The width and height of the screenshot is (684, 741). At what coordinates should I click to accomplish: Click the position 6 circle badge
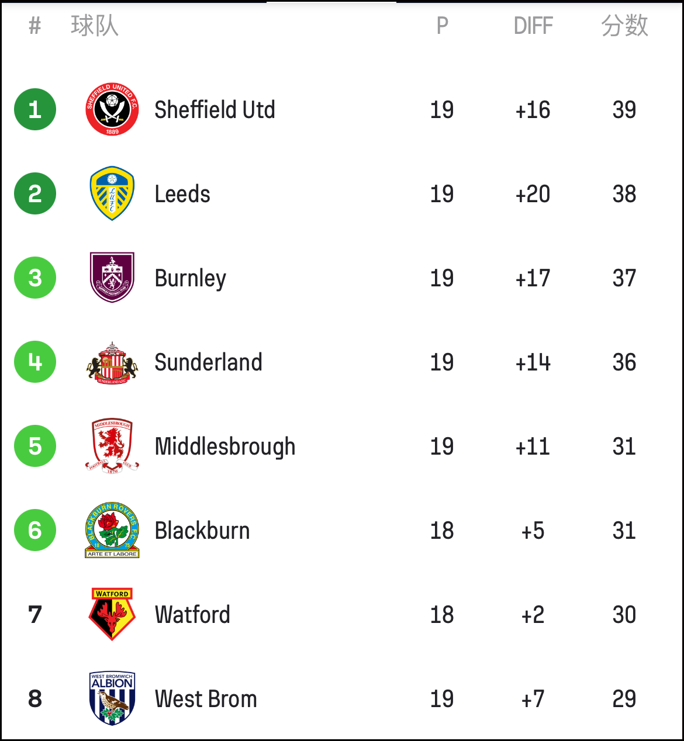tap(35, 530)
